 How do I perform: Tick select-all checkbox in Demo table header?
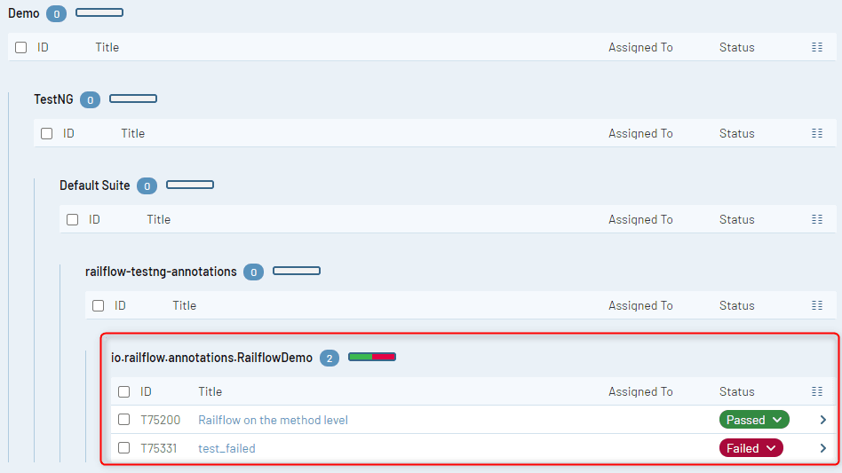pos(21,47)
